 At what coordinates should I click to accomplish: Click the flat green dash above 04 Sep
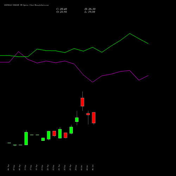click(x=9, y=143)
